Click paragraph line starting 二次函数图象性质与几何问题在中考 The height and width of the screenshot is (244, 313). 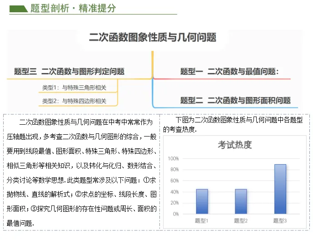86,122
